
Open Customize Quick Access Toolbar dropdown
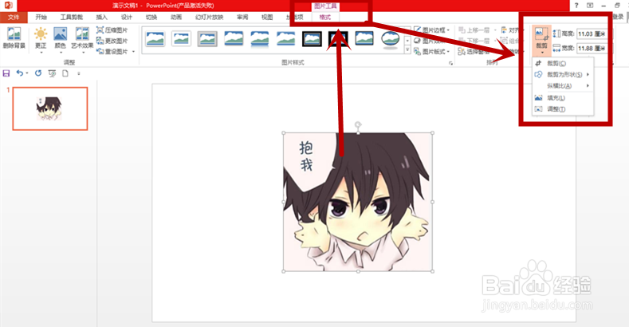click(79, 73)
